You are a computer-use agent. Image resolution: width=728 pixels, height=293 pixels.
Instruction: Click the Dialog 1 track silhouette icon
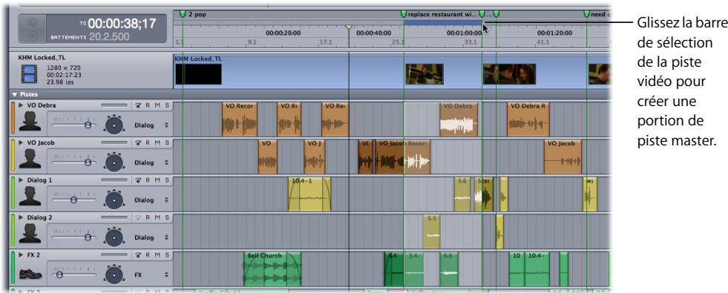(x=29, y=197)
